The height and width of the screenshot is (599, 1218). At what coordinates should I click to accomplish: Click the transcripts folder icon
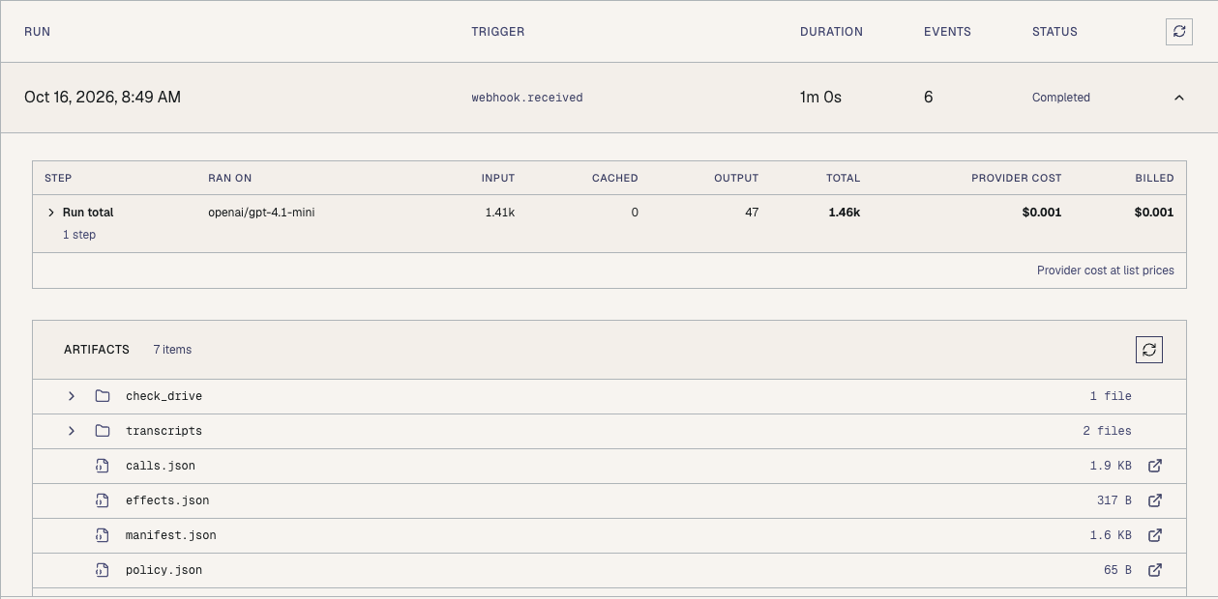[x=103, y=431]
